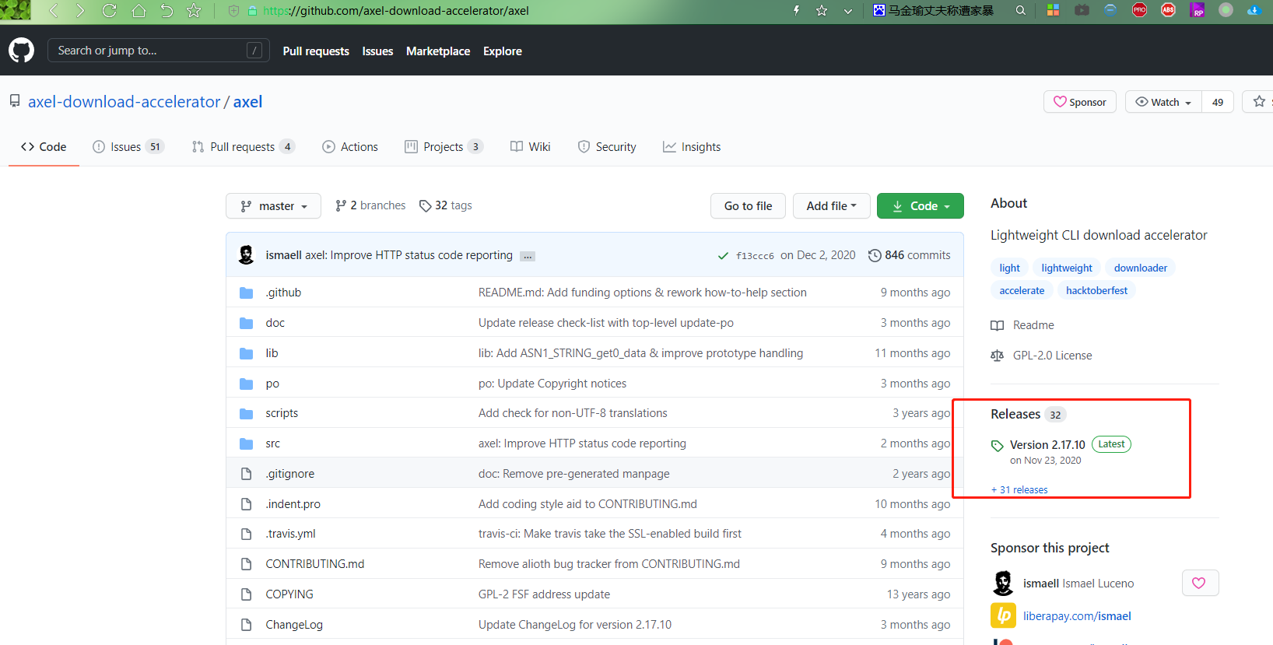Expand the Add file dropdown

(831, 206)
